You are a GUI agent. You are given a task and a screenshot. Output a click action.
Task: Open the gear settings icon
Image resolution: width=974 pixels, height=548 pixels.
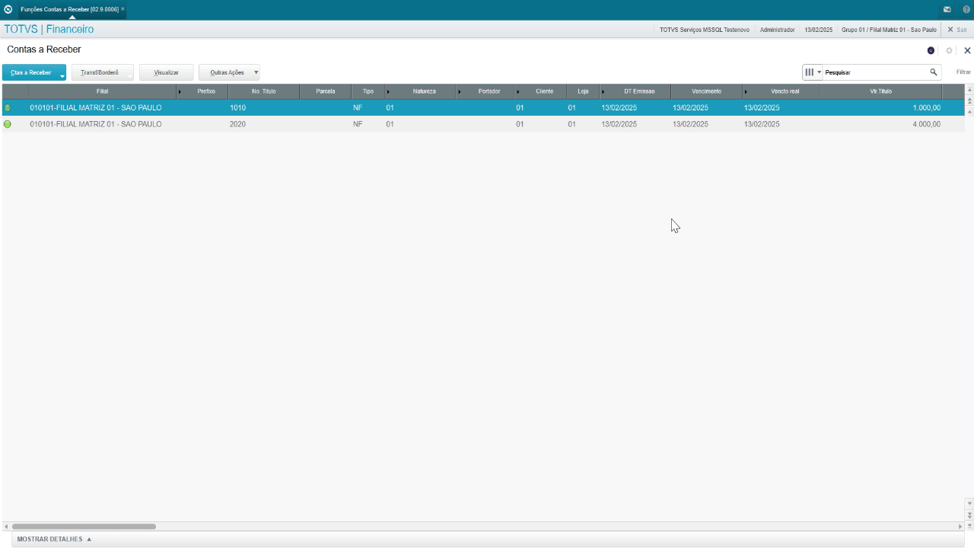949,50
